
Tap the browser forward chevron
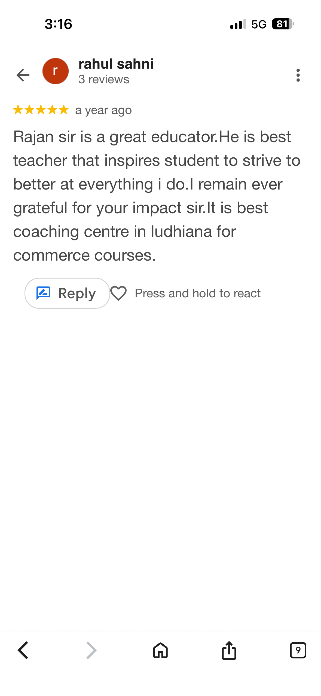pyautogui.click(x=91, y=650)
